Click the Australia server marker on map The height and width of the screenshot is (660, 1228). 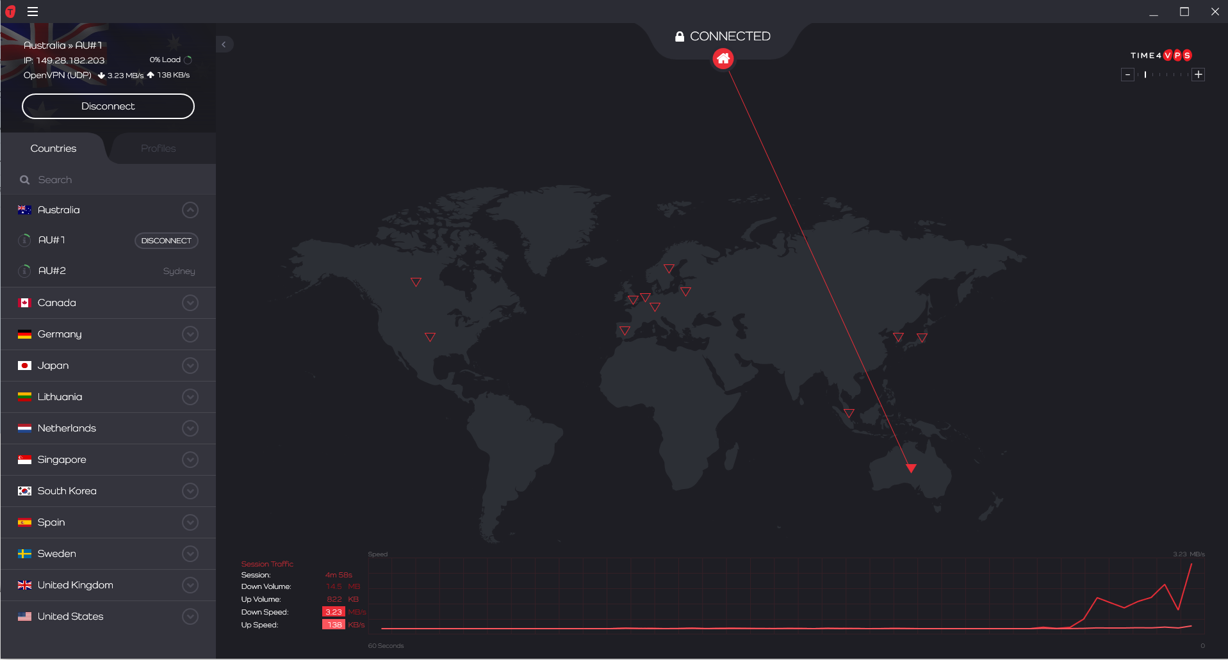pyautogui.click(x=911, y=468)
